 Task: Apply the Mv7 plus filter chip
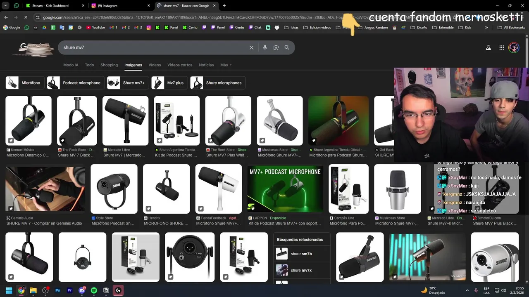pos(169,83)
